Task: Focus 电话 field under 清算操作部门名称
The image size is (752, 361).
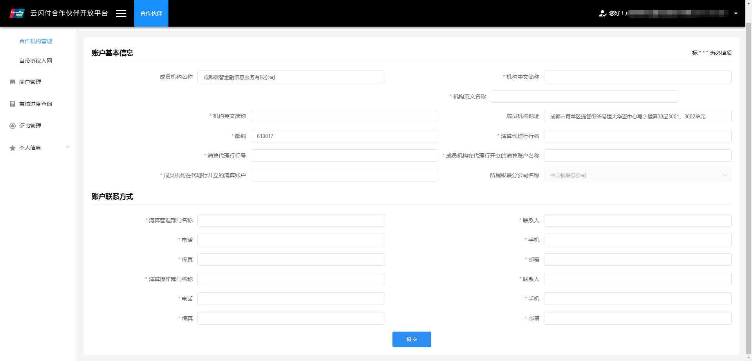Action: point(291,299)
